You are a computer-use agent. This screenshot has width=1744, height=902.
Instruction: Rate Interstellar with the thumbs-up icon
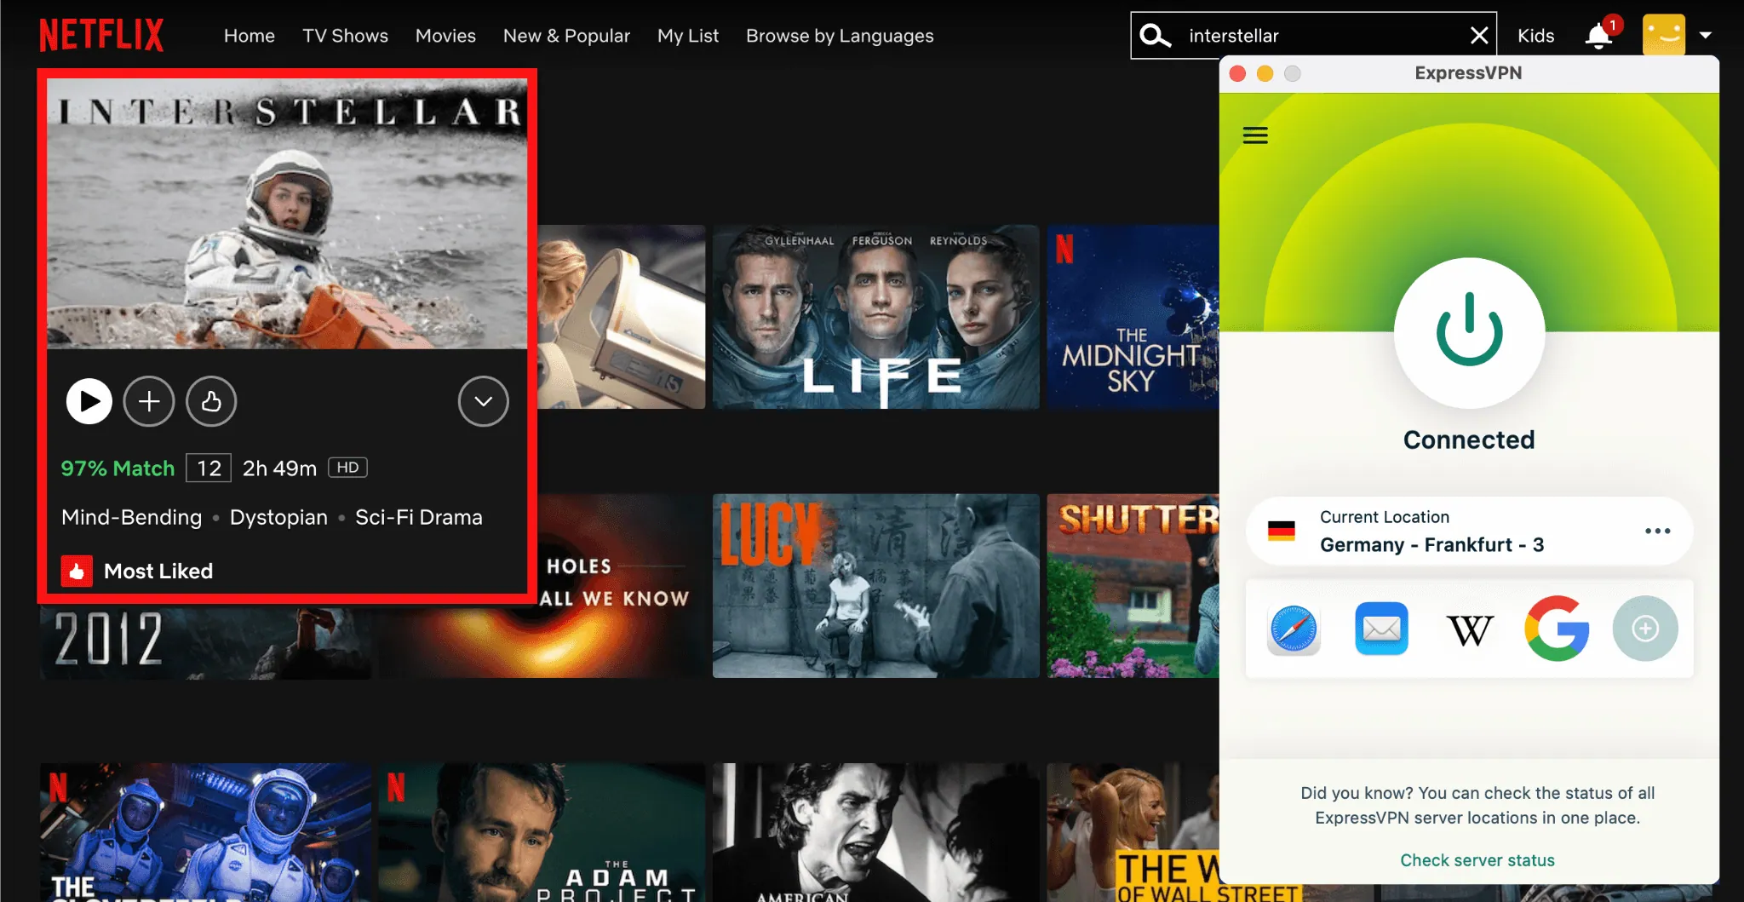click(x=211, y=401)
